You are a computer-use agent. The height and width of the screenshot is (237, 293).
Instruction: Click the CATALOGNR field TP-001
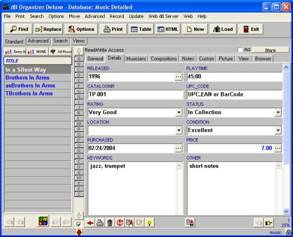[135, 95]
